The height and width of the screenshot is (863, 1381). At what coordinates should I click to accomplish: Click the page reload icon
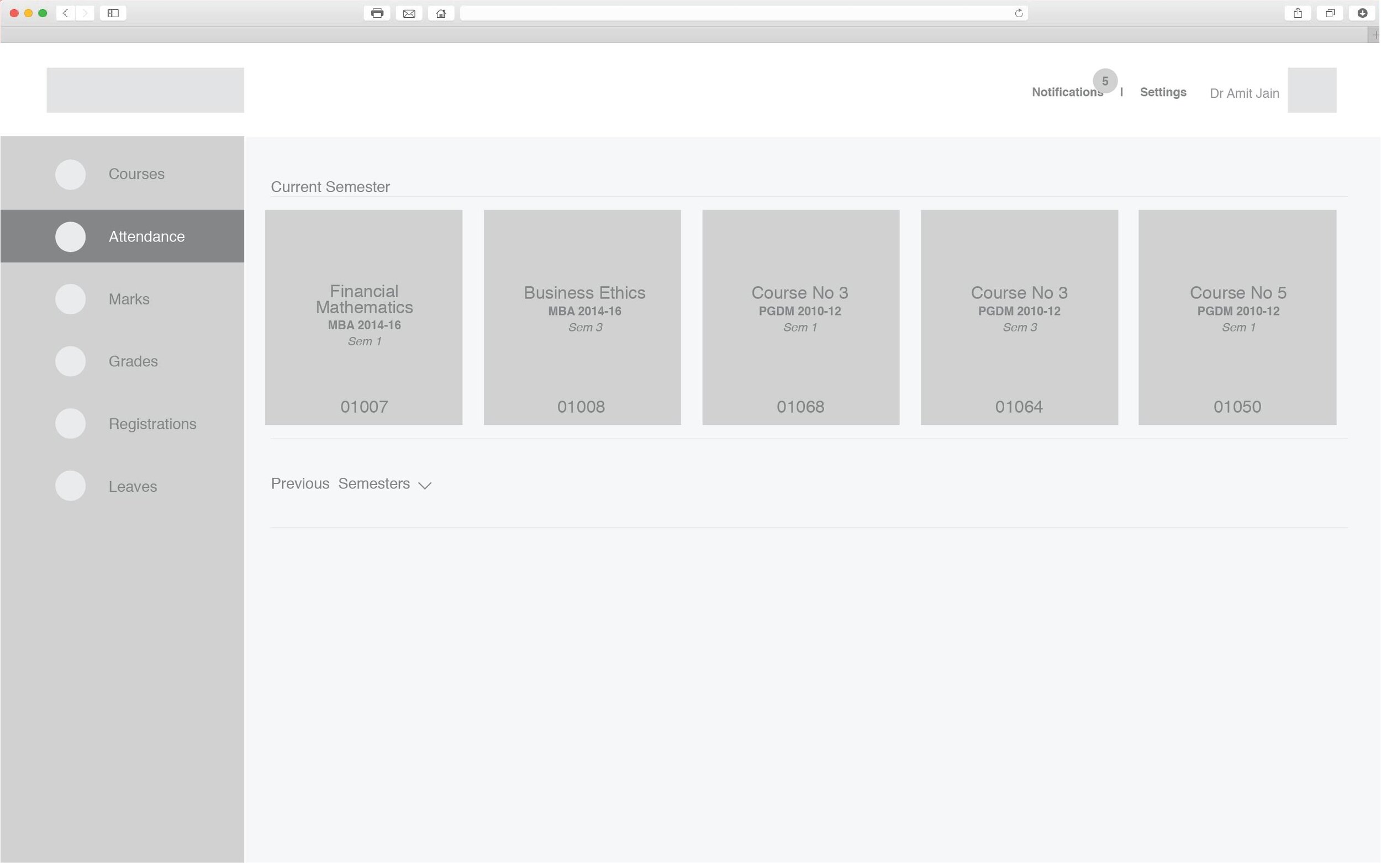1019,13
